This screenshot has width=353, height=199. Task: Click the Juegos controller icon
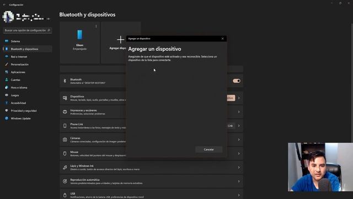(x=7, y=95)
